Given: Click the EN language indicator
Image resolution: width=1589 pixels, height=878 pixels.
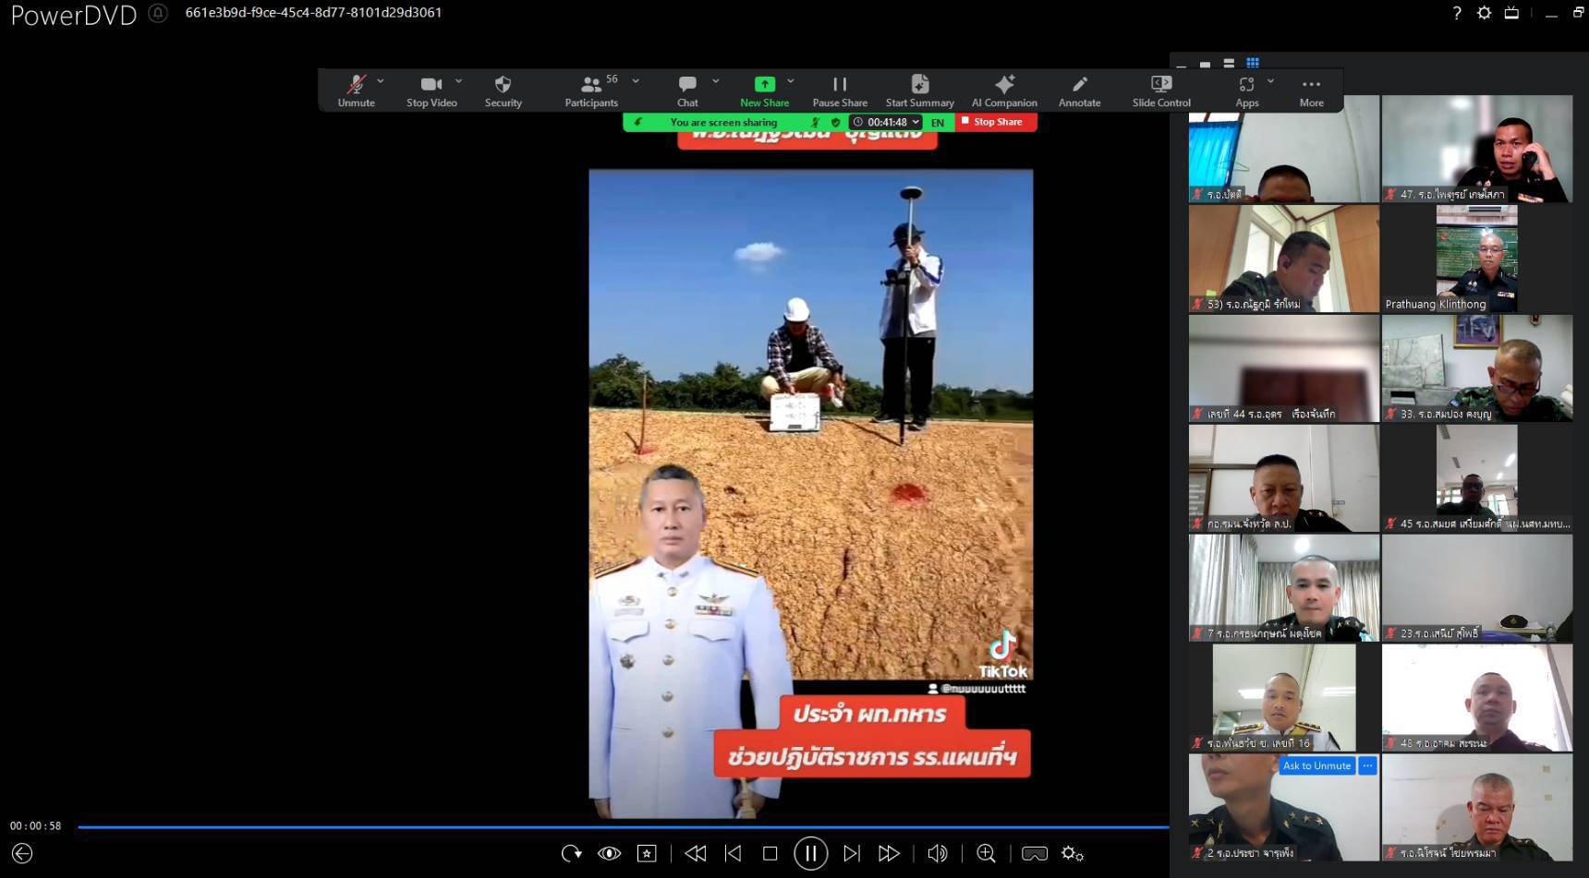Looking at the screenshot, I should (938, 122).
